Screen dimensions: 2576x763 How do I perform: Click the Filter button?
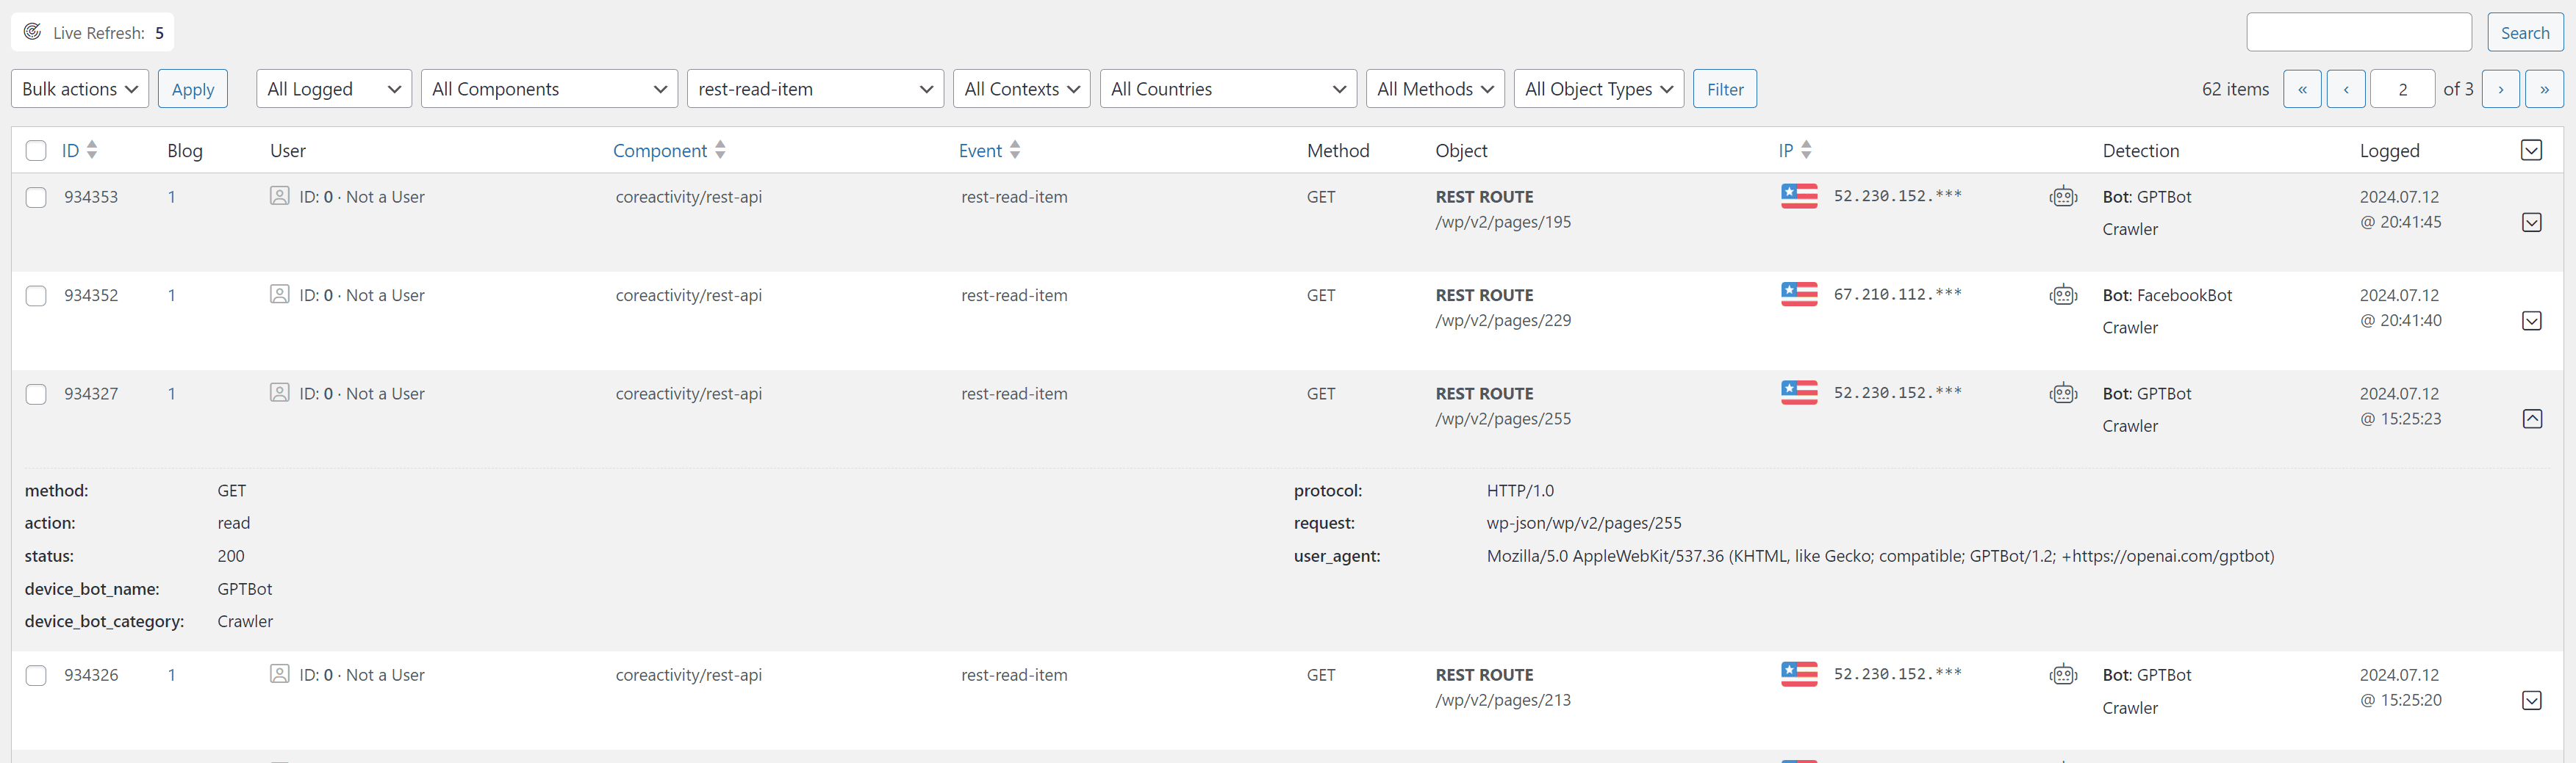pos(1725,89)
